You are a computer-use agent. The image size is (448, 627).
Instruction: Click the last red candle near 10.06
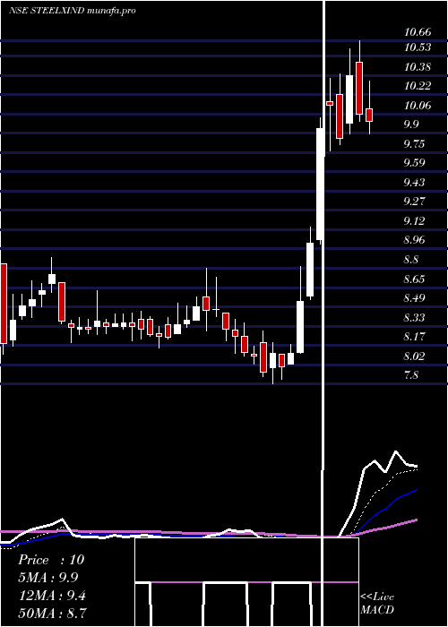(369, 115)
